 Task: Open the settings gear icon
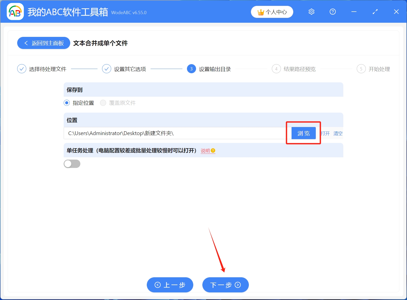click(311, 12)
